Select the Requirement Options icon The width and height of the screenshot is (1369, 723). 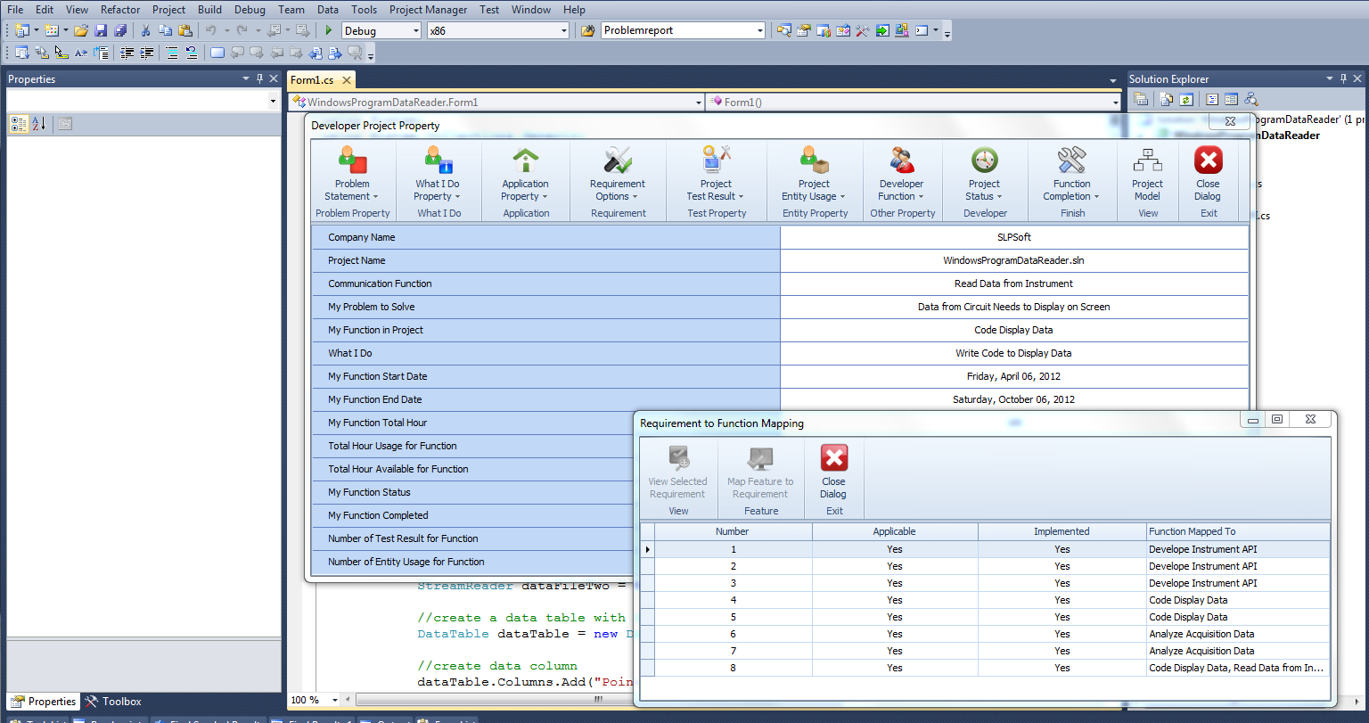coord(618,160)
